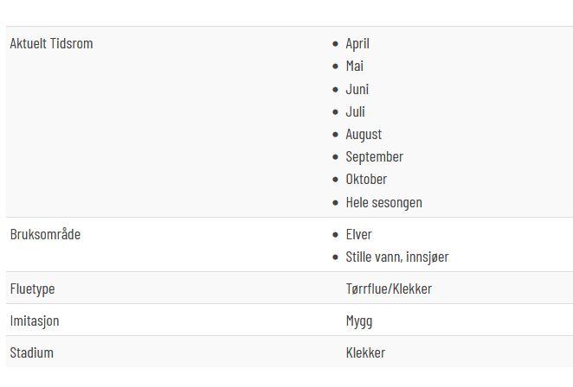573x387 pixels.
Task: Click the Juni list item
Action: pos(357,89)
